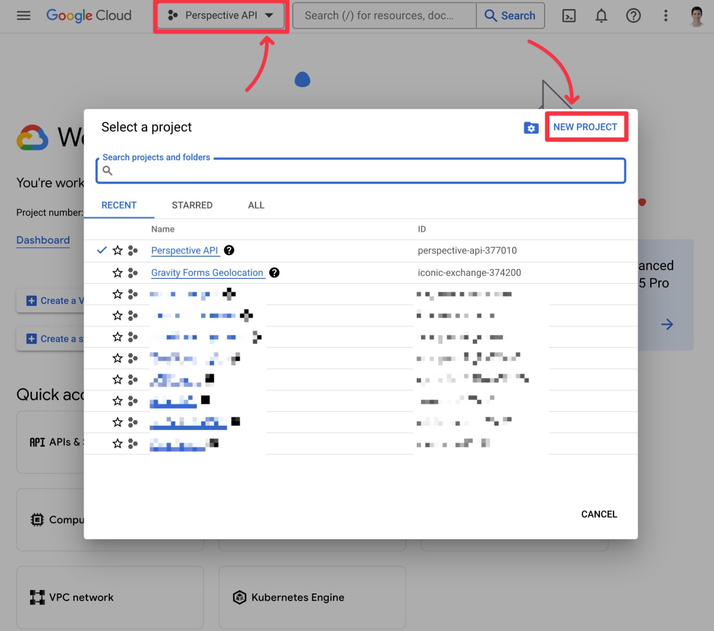Open the Dashboard link

43,240
